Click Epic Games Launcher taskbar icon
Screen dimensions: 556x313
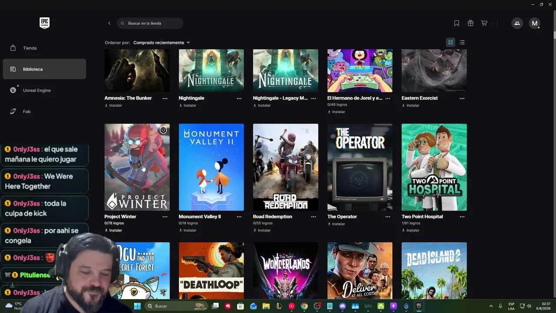(419, 306)
